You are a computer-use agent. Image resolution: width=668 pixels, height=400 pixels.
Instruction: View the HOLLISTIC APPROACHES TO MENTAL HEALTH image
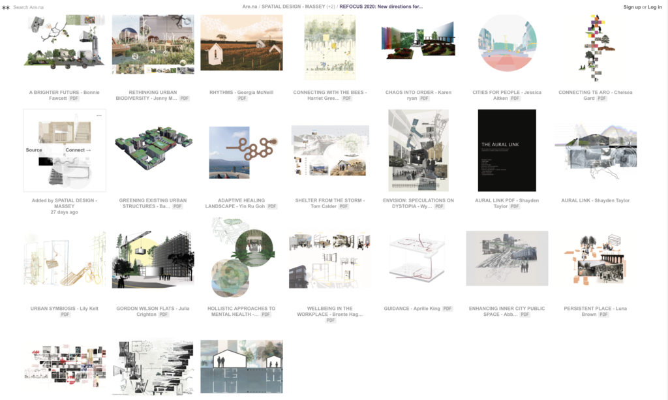tap(241, 258)
